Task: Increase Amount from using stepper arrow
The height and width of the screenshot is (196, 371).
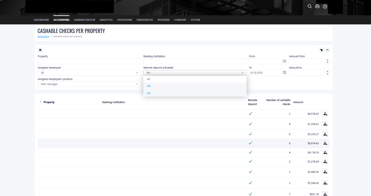Action: [328, 60]
